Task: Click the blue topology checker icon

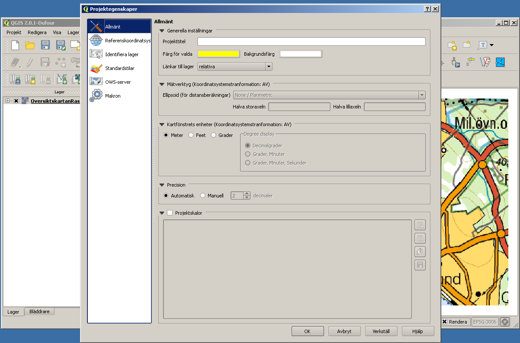Action: 501,62
